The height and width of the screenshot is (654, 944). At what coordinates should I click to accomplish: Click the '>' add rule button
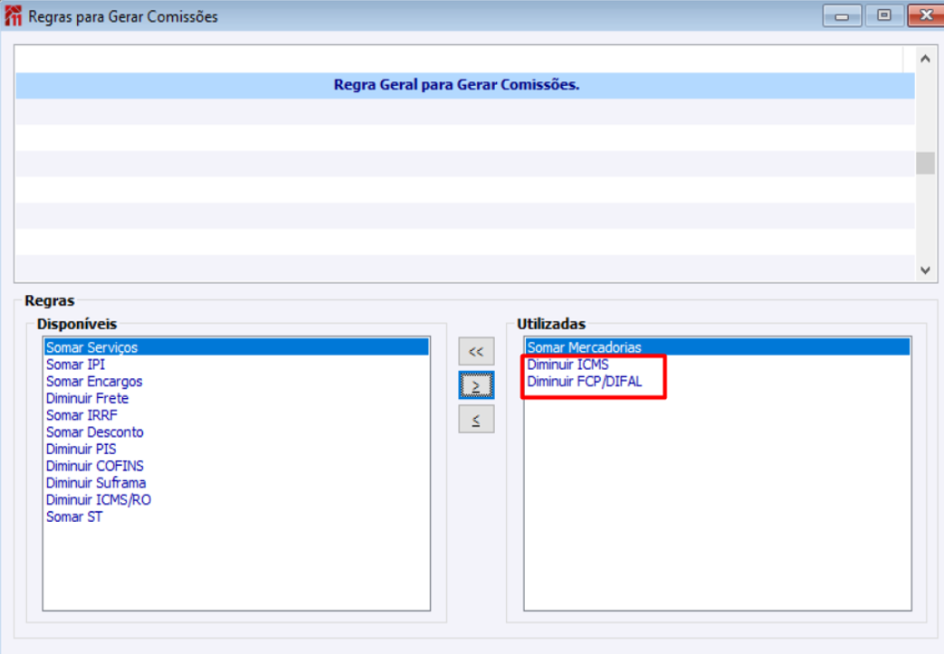point(476,385)
